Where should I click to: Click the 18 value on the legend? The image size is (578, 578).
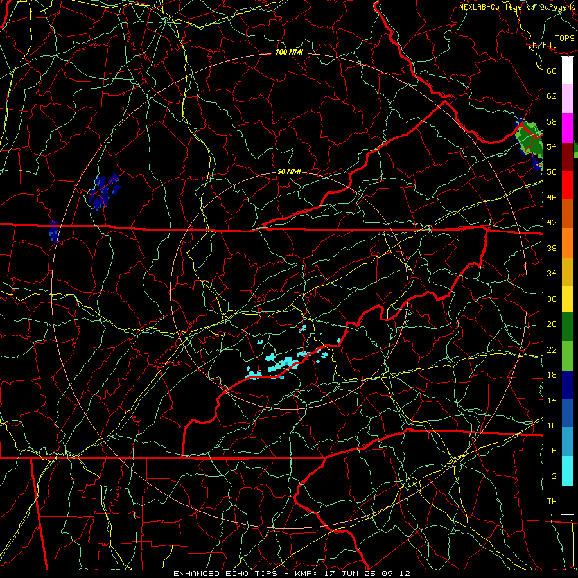[552, 375]
